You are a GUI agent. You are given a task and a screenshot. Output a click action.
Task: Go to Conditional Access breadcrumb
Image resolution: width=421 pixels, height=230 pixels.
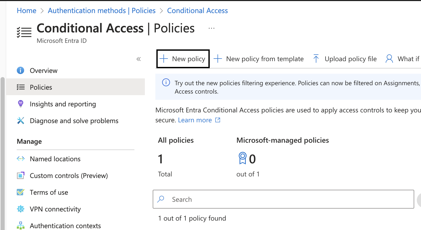click(197, 11)
